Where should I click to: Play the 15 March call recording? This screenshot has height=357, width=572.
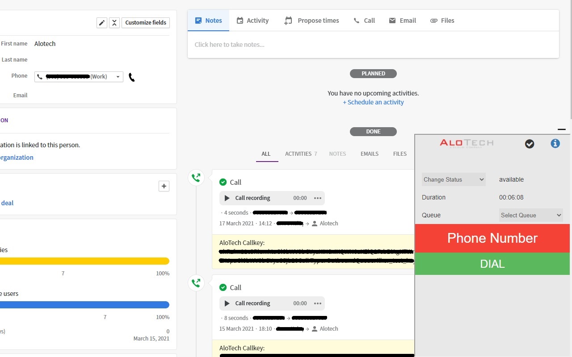pos(227,303)
